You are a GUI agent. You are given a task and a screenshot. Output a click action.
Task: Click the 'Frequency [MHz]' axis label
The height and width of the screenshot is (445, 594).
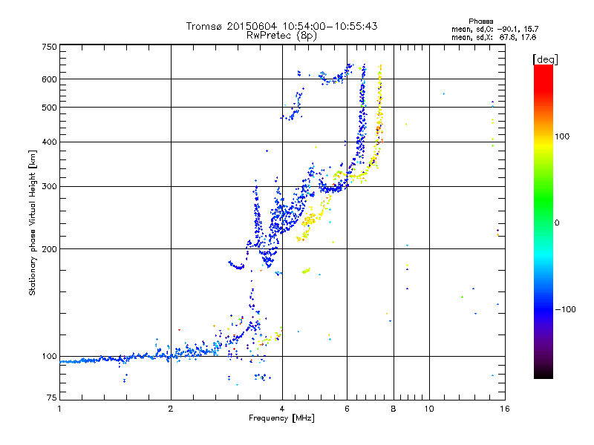[281, 418]
